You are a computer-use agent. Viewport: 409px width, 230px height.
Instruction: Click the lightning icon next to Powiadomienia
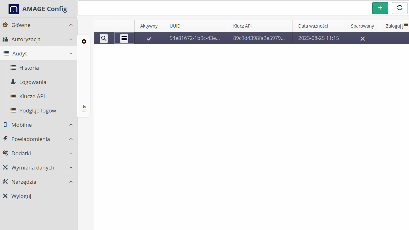pos(5,139)
